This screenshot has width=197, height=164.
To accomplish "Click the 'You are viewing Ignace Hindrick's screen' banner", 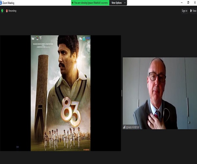I will [90, 3].
